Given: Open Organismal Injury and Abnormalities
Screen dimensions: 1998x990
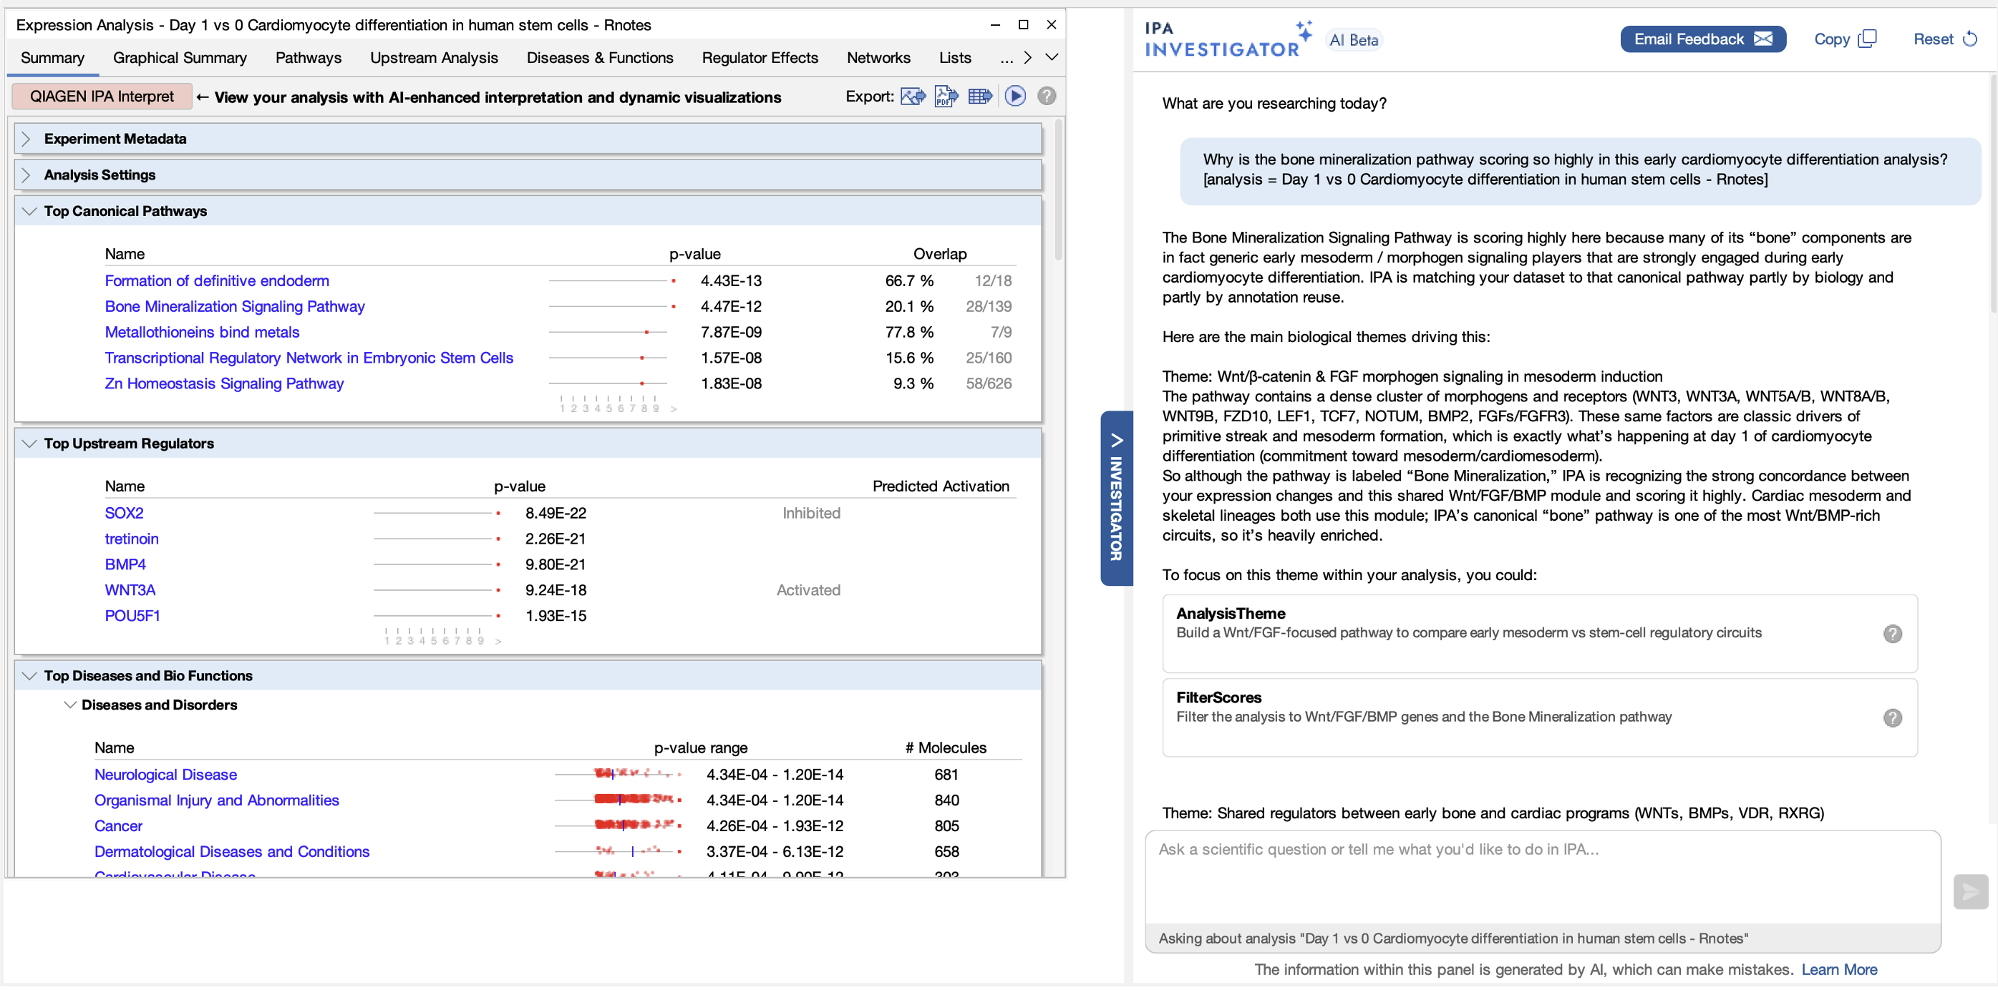Looking at the screenshot, I should coord(217,801).
